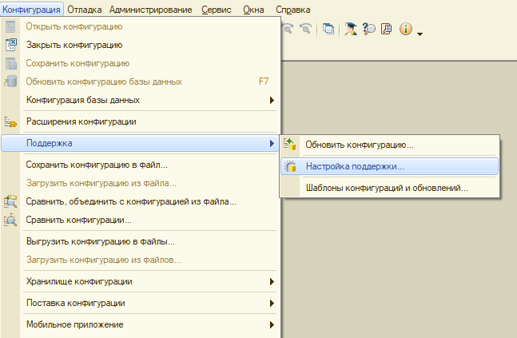Click the graduate-cap assistant toolbar icon
This screenshot has width=517, height=338.
tap(351, 30)
